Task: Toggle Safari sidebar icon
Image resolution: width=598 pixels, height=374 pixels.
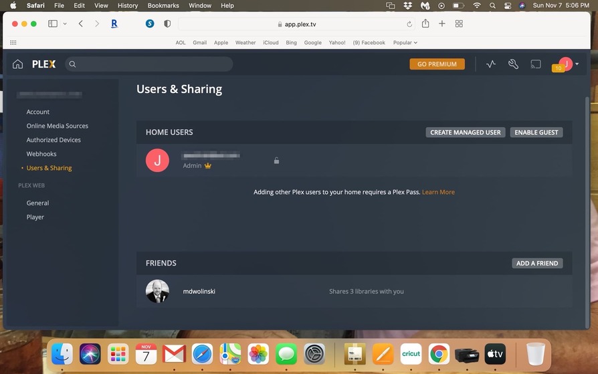Action: click(53, 23)
